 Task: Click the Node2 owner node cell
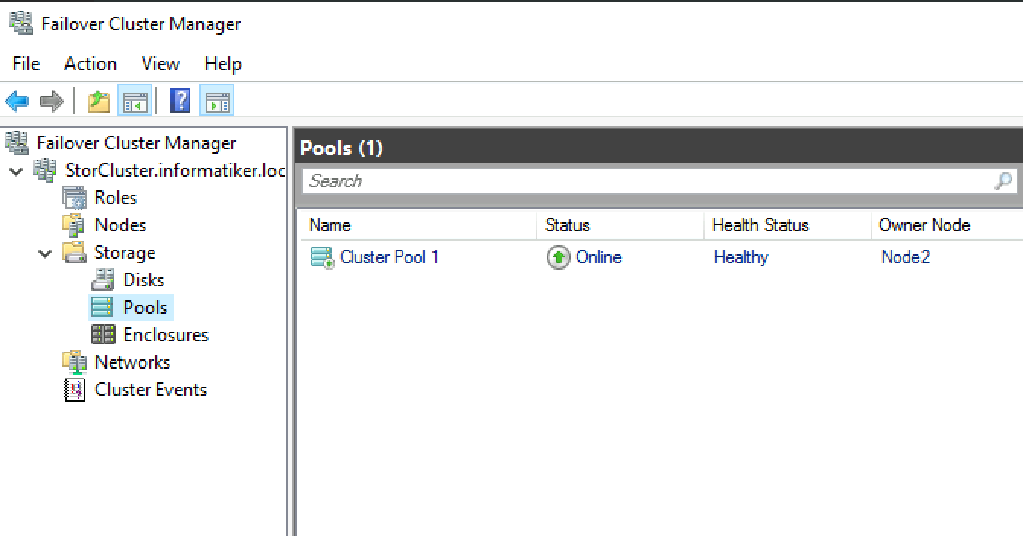[906, 257]
